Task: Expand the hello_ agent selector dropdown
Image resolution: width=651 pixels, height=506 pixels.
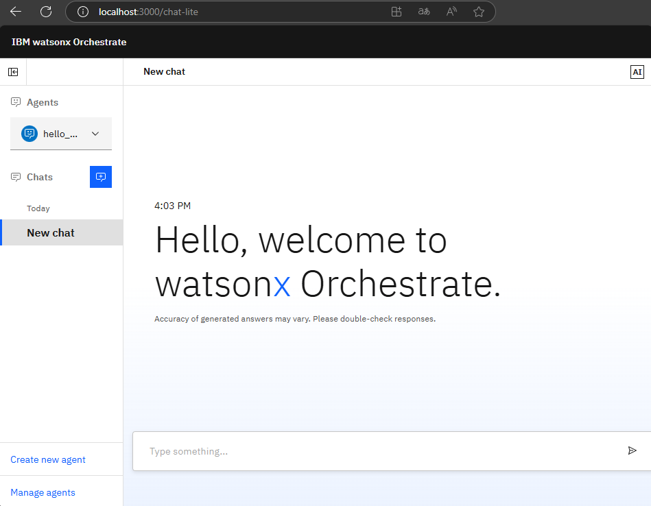Action: (61, 134)
